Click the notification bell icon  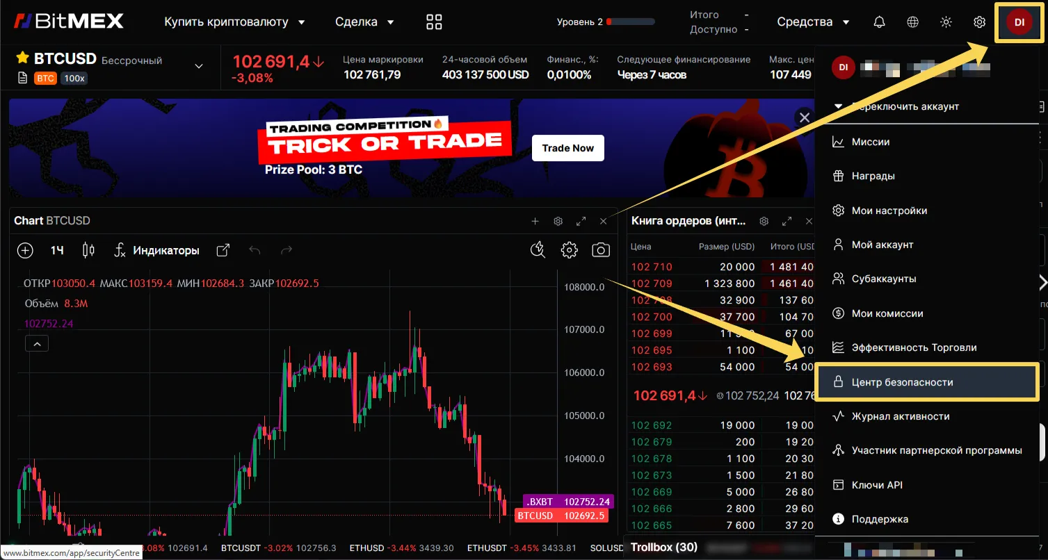point(879,22)
